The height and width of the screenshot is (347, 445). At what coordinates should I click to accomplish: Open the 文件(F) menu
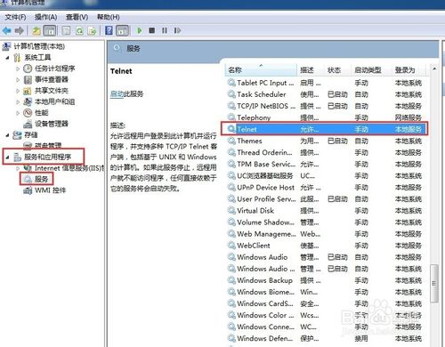click(15, 17)
